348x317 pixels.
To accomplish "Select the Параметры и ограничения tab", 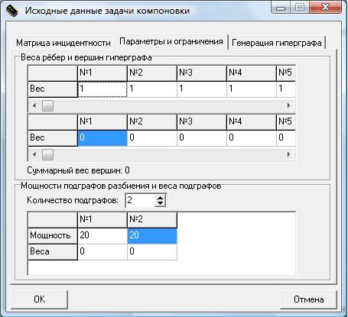I will point(171,41).
